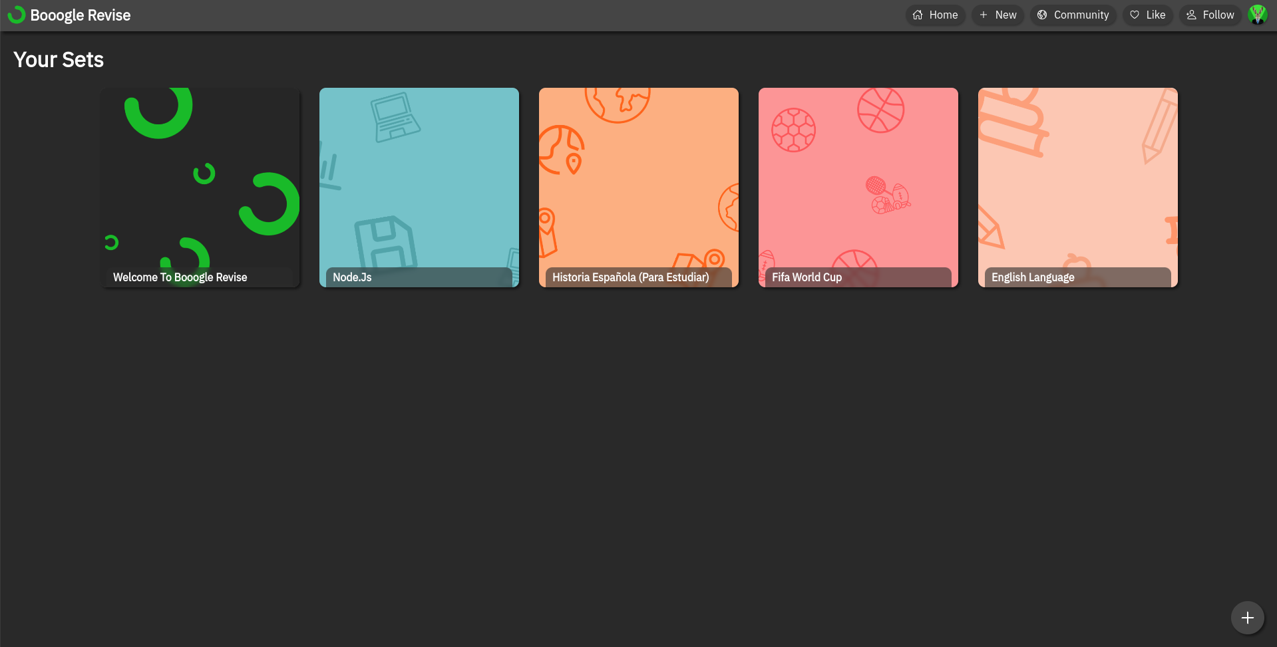Click the green Booogle Revise logo icon
Screen dimensions: 1277x647
click(x=16, y=15)
